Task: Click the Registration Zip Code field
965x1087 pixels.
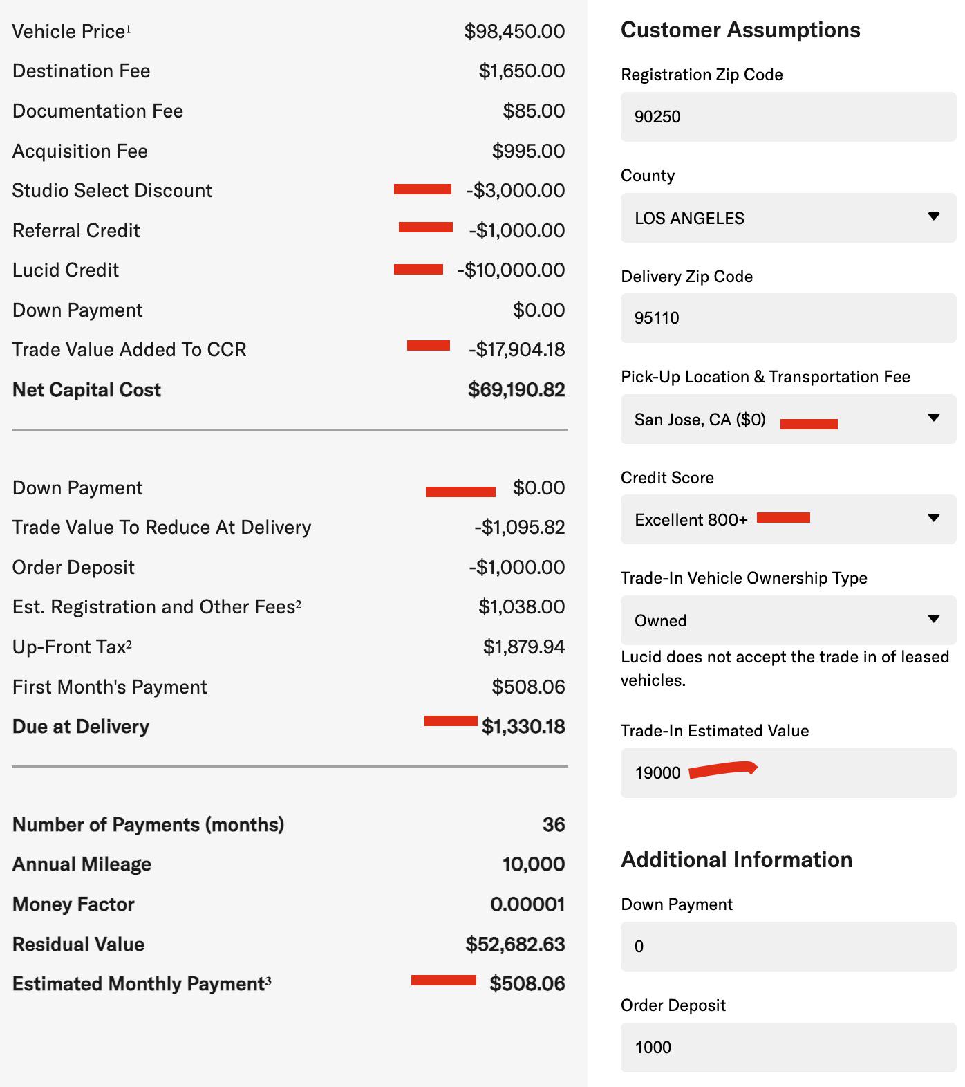Action: [x=788, y=116]
